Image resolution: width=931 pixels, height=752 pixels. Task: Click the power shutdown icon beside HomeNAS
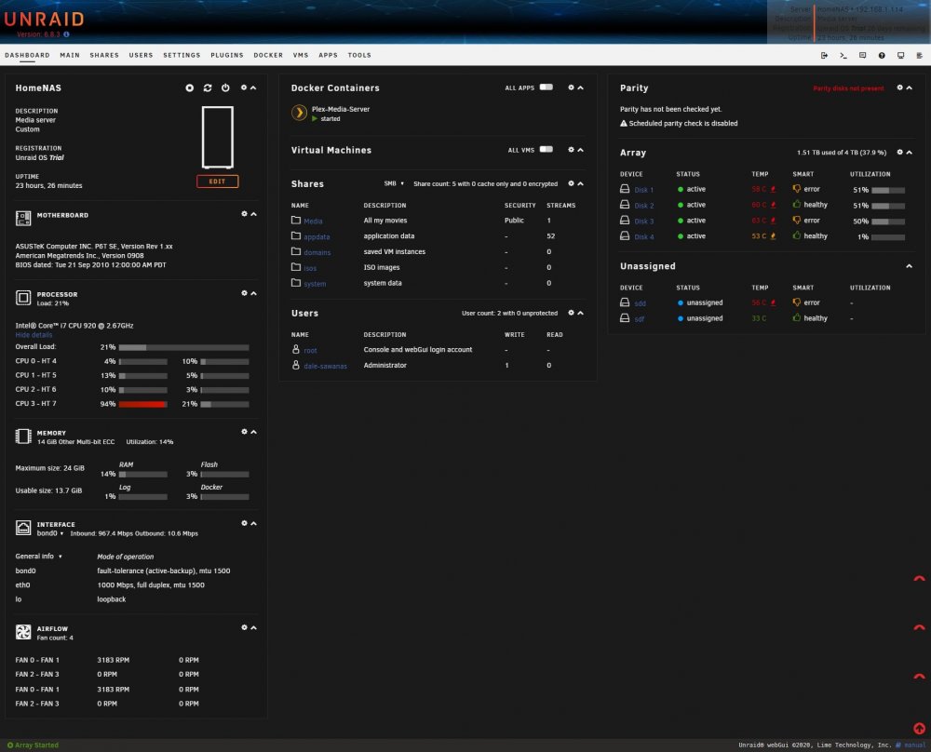(225, 87)
